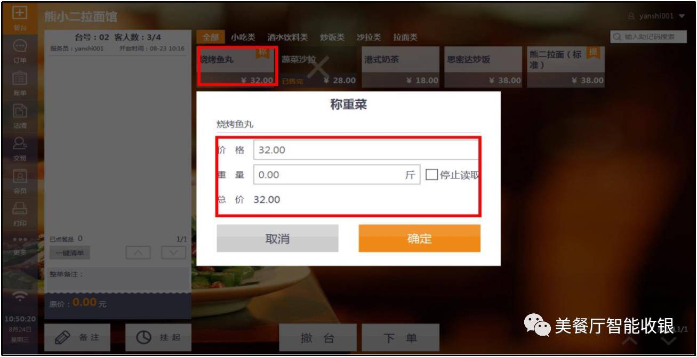Open the 餐台 tables icon in sidebar
Viewport: 697px width, 357px height.
(x=20, y=17)
